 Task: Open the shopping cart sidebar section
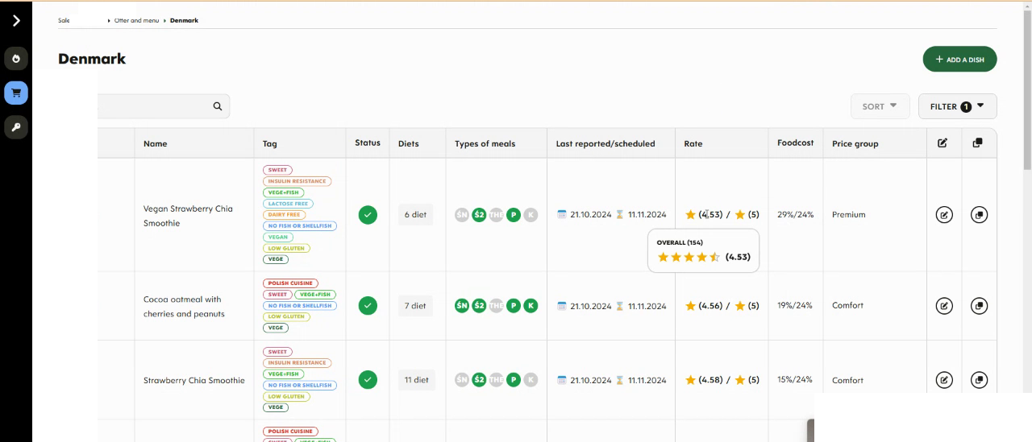pos(16,93)
